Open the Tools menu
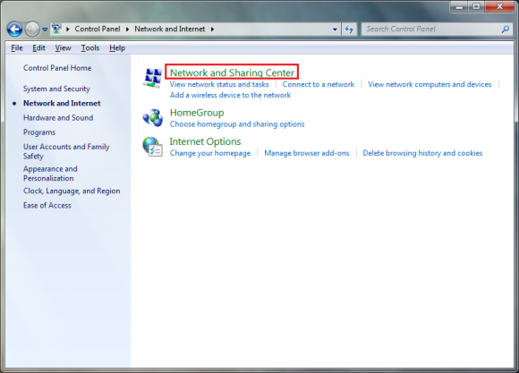Image resolution: width=519 pixels, height=373 pixels. tap(90, 48)
